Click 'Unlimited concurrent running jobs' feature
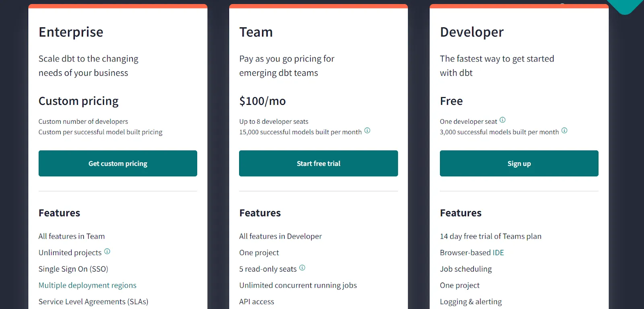644x309 pixels. (x=298, y=285)
